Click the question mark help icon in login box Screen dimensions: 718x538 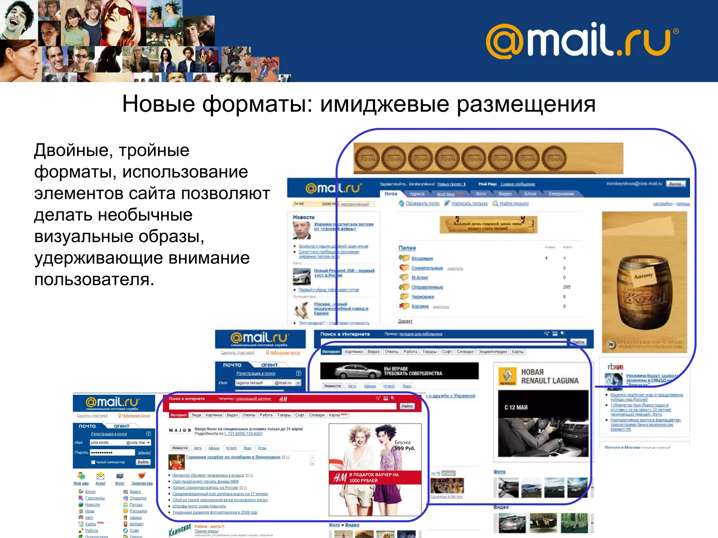149,434
